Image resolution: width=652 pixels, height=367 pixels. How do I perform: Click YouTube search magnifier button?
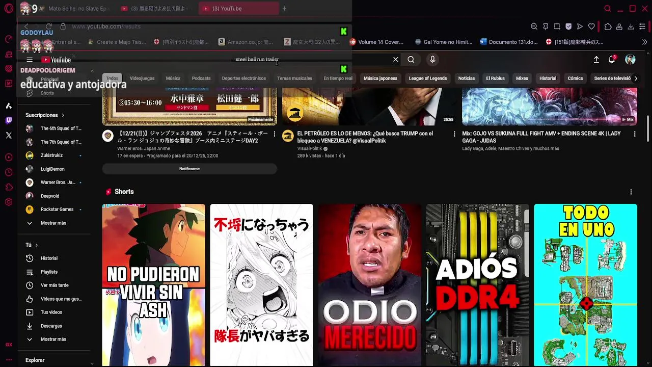coord(411,60)
